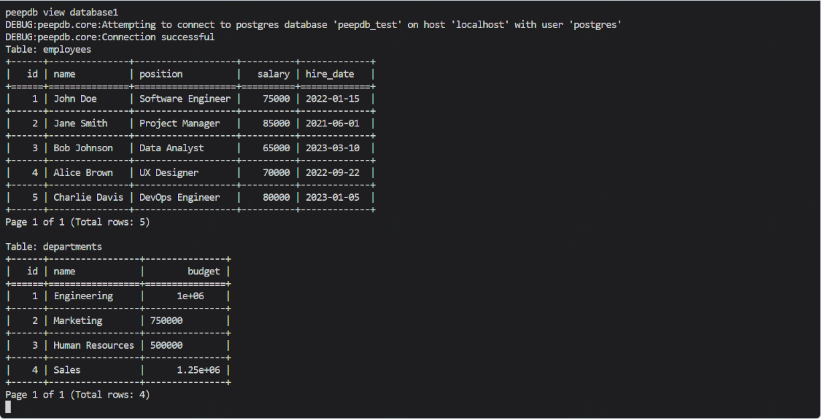The width and height of the screenshot is (821, 419).
Task: Click the "Engineering" department cell
Action: pos(83,296)
